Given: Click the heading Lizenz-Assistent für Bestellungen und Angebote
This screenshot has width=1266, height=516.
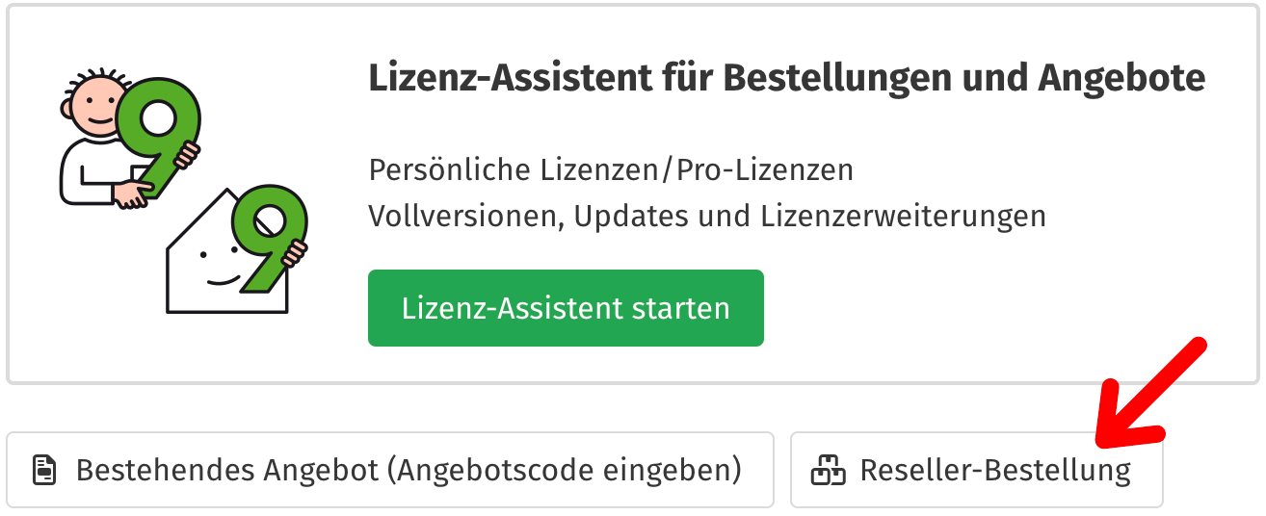Looking at the screenshot, I should coord(786,78).
